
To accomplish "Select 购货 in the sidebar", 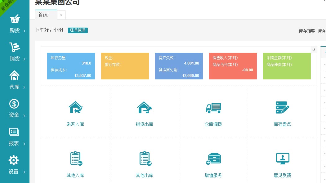I will pos(15,31).
